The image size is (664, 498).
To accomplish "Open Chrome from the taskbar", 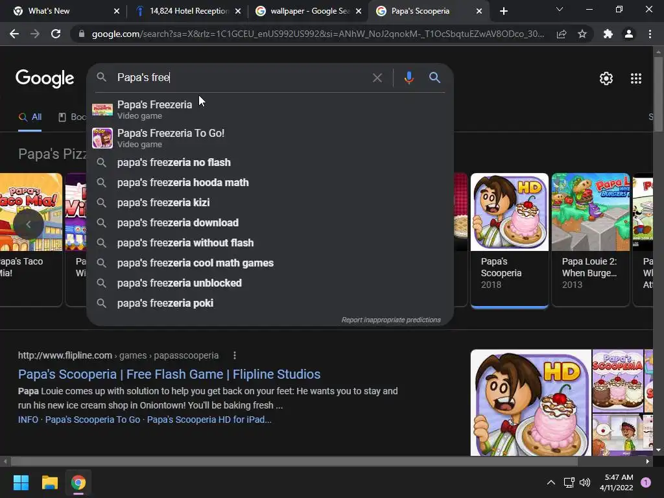I will click(78, 482).
